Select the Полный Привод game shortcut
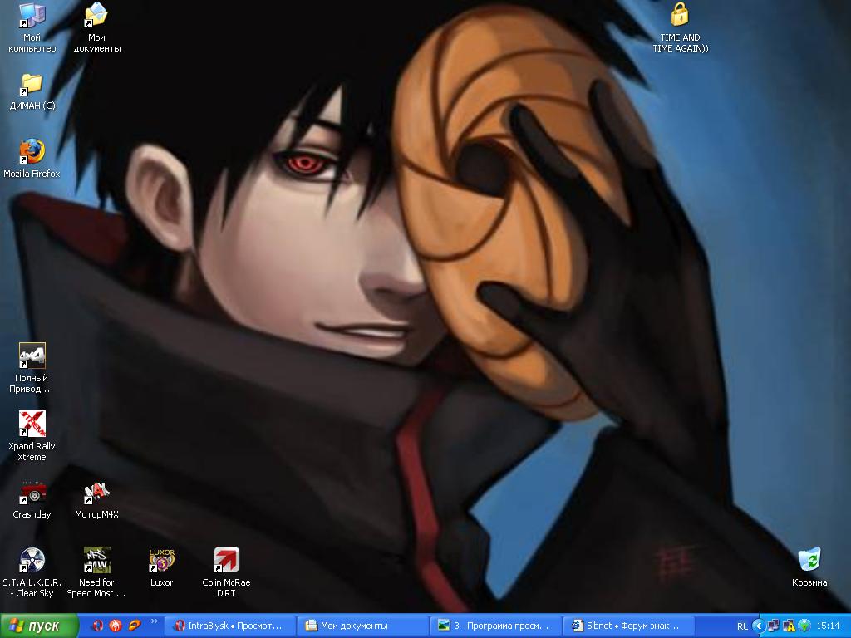The image size is (851, 638). click(32, 356)
